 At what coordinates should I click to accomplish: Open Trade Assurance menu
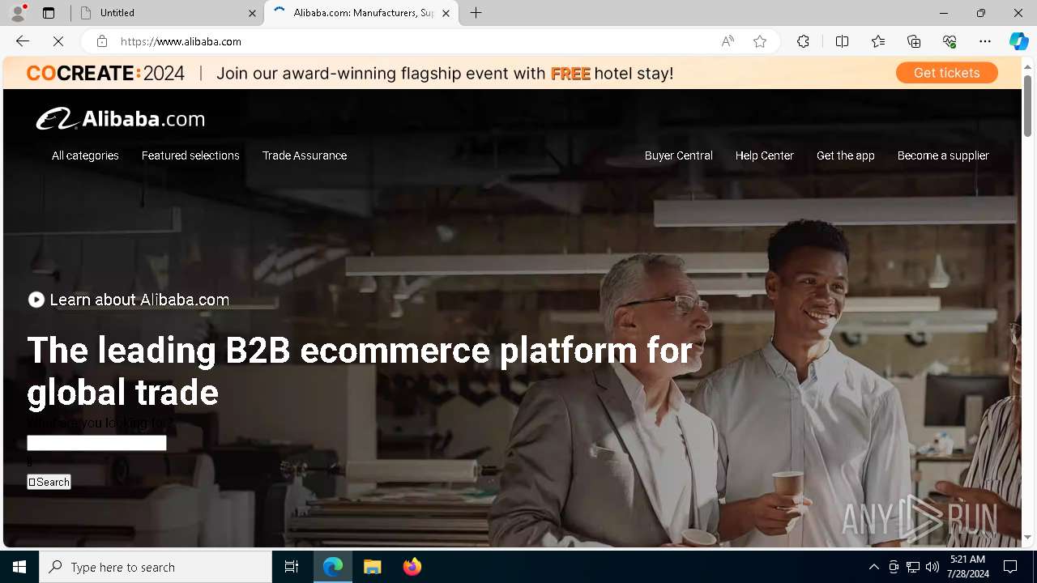305,155
